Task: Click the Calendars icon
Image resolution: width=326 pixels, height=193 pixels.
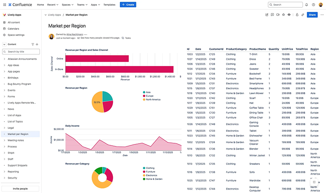Action: point(4,29)
